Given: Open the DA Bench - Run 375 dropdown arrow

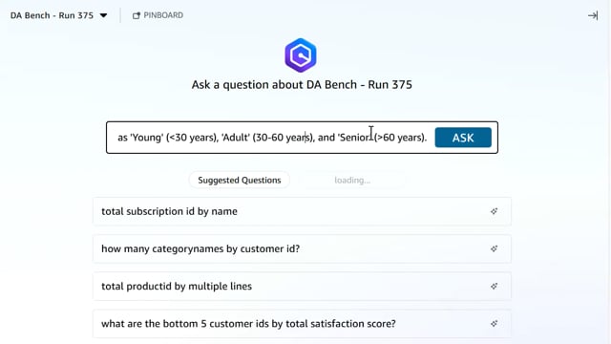Looking at the screenshot, I should pyautogui.click(x=103, y=15).
